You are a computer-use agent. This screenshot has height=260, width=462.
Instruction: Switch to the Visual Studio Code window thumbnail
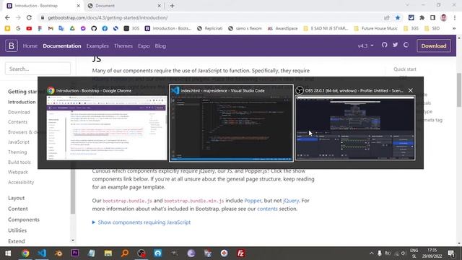231,123
